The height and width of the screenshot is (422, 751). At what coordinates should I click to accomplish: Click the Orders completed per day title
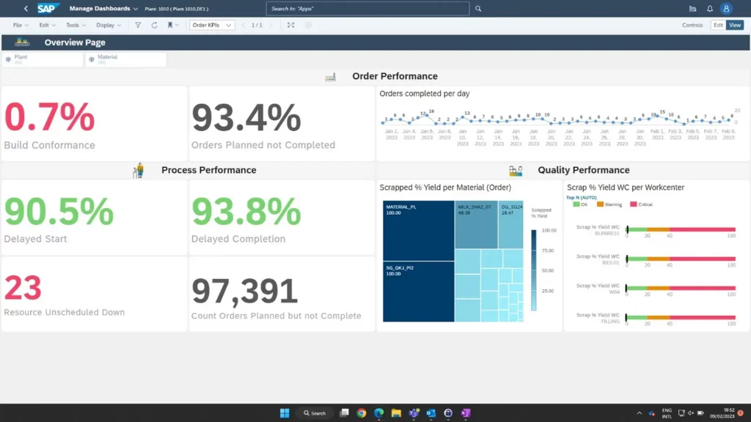[x=425, y=94]
